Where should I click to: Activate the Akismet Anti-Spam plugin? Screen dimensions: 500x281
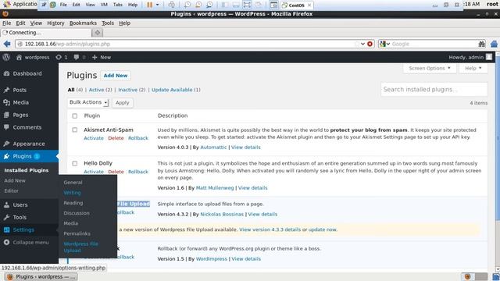click(x=94, y=138)
